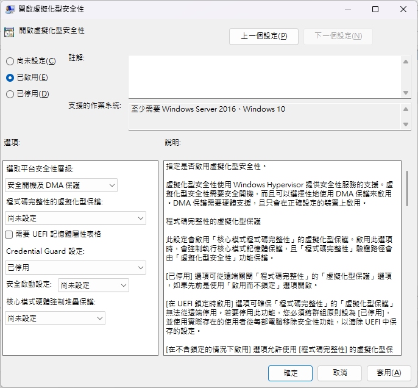The height and width of the screenshot is (388, 418).
Task: Click the Credential Guard 設定 label
Action: coord(45,251)
